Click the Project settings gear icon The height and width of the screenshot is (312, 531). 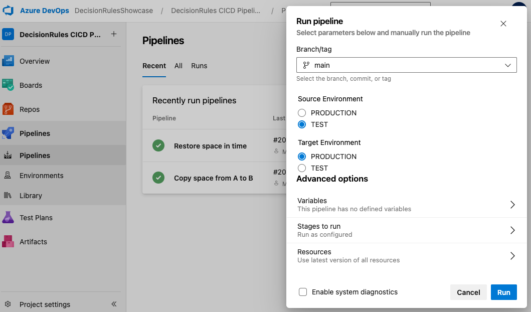[8, 304]
